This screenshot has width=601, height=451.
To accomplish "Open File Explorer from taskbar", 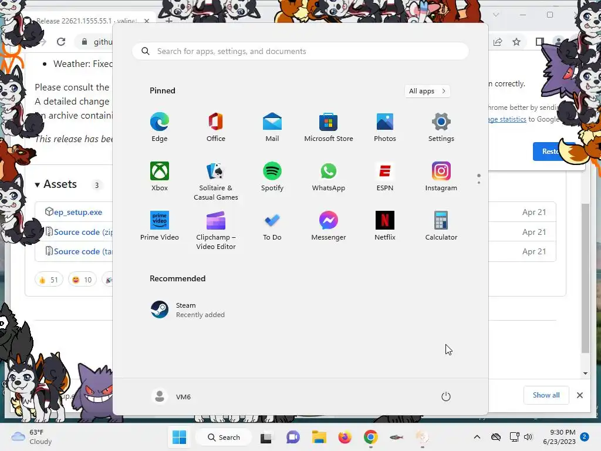I will coord(319,437).
